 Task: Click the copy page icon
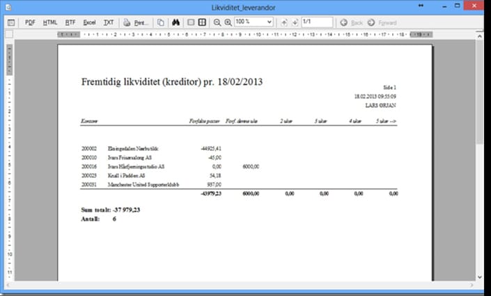pyautogui.click(x=160, y=22)
